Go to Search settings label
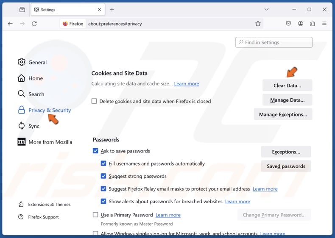 (36, 94)
